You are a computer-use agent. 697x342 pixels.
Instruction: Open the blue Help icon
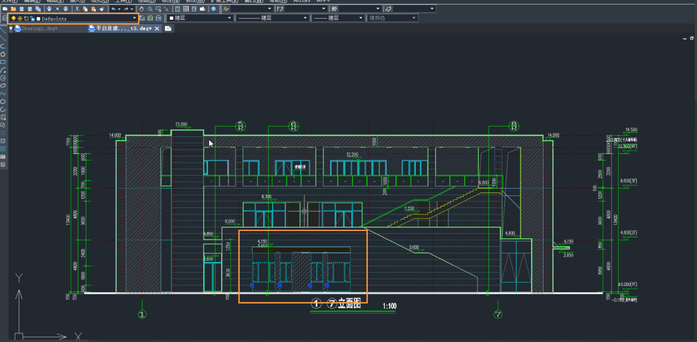pos(213,9)
